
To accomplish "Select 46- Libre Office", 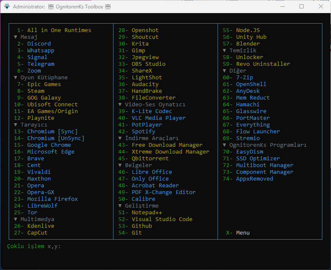I will tap(145, 172).
